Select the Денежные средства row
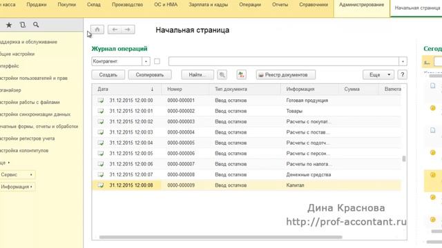Screen dimensions: 442x248 tap(247, 174)
